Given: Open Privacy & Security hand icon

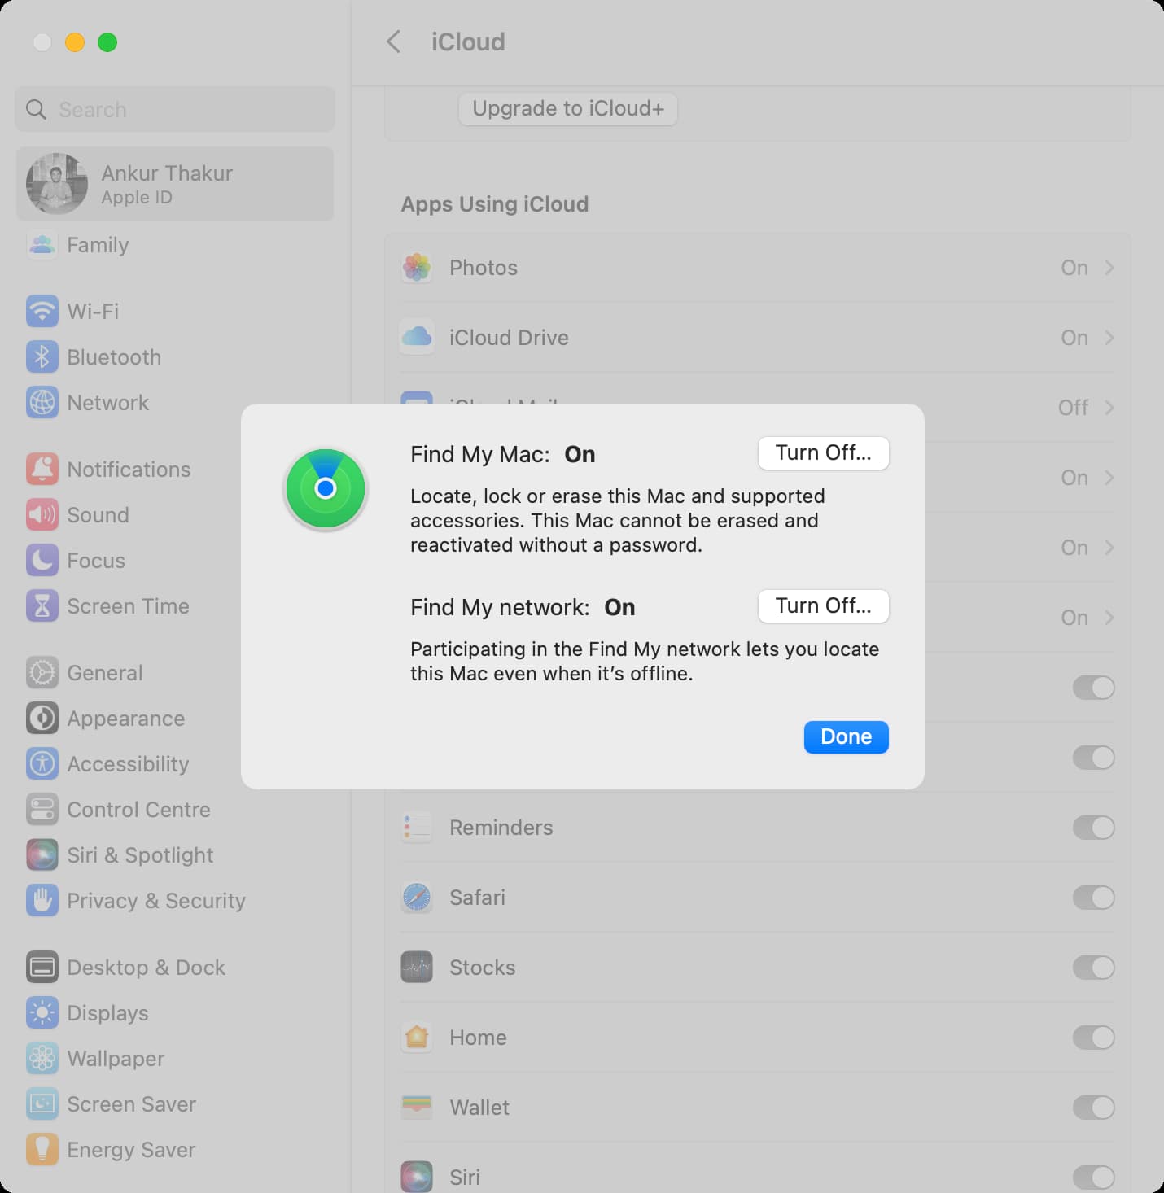Looking at the screenshot, I should click(42, 900).
